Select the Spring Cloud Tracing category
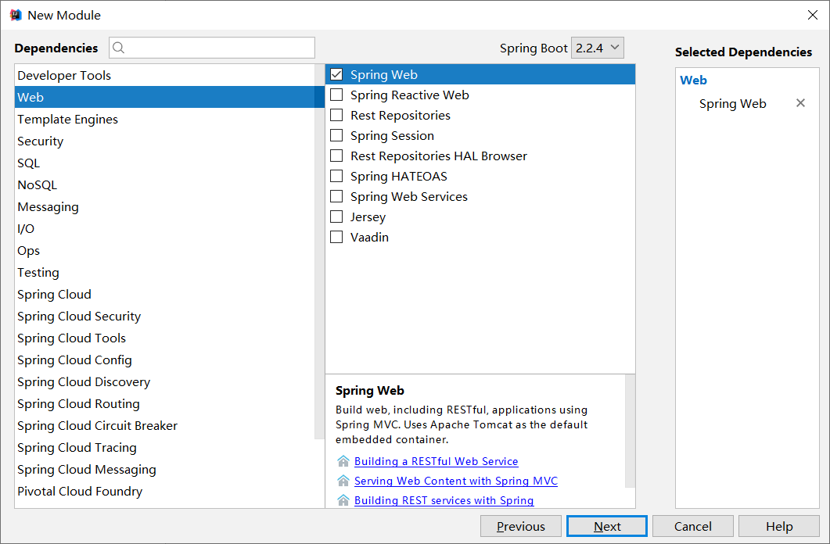 click(164, 448)
